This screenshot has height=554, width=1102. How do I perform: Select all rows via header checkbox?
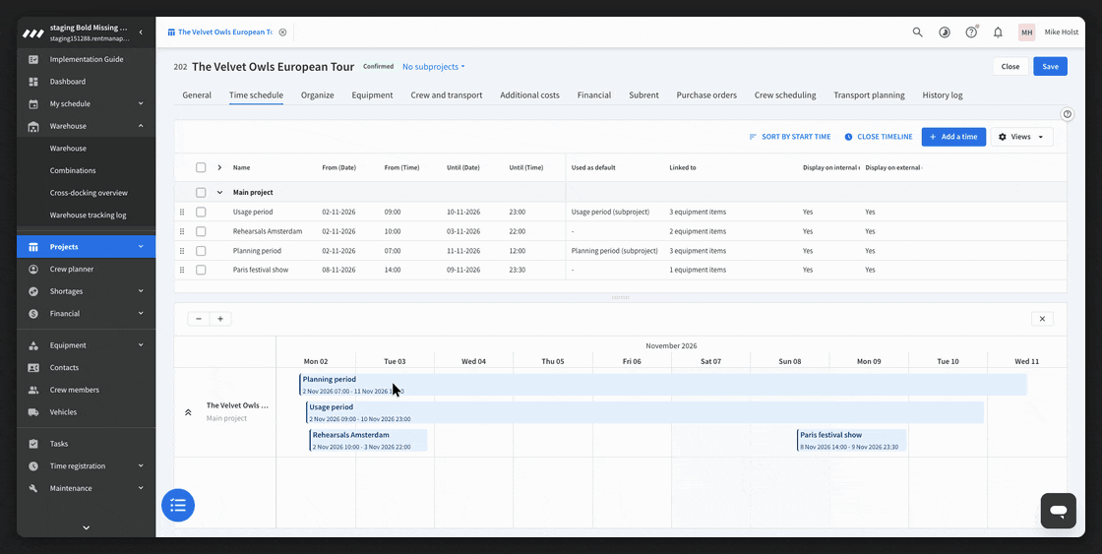pos(201,167)
